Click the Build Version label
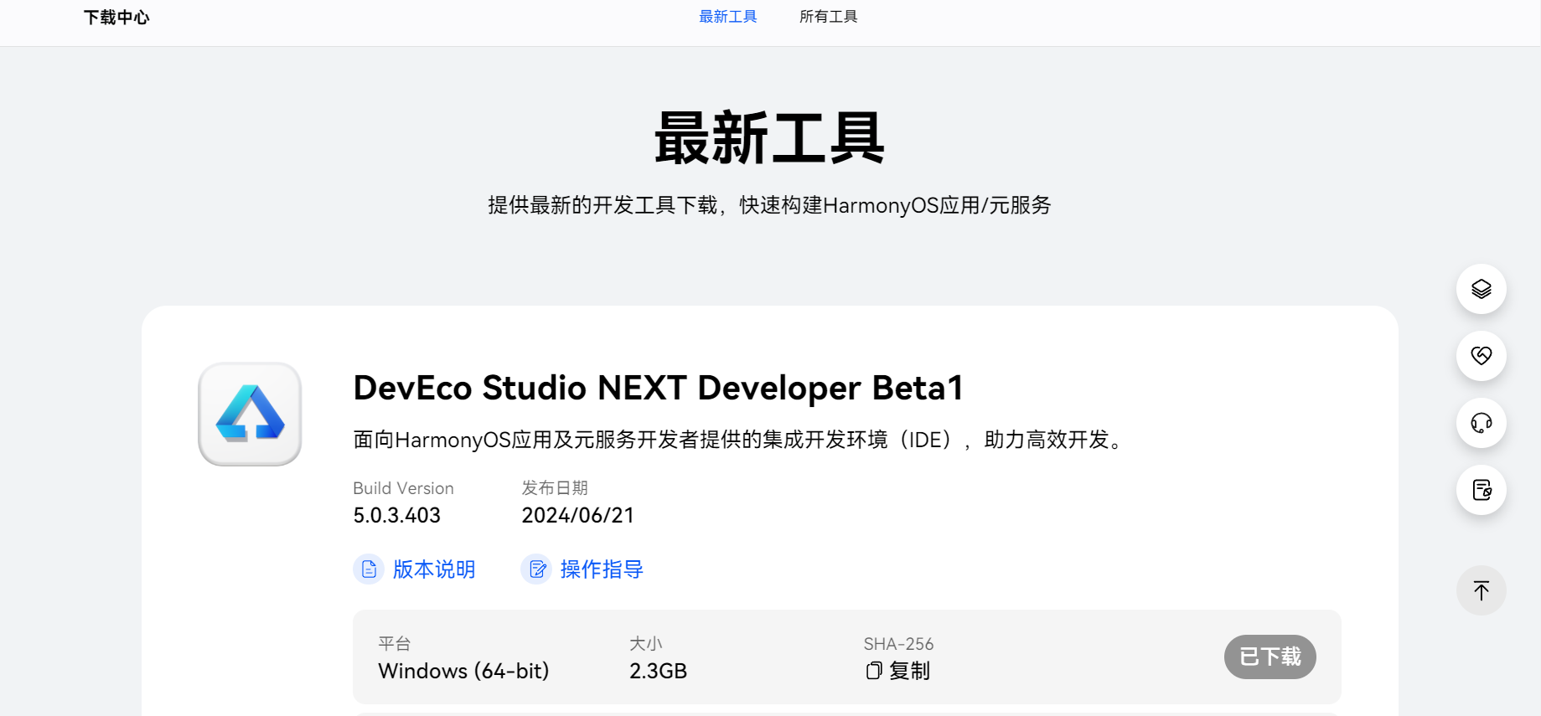This screenshot has width=1541, height=716. pos(403,488)
